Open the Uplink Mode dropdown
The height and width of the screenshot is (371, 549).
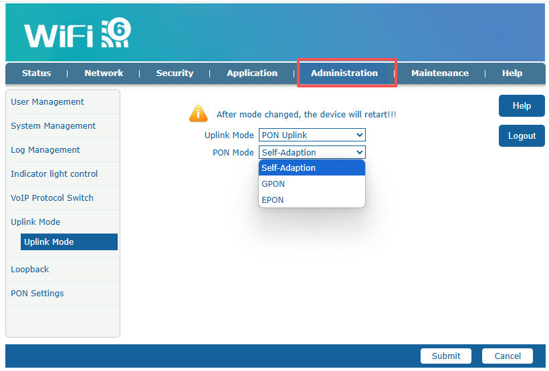tap(312, 135)
